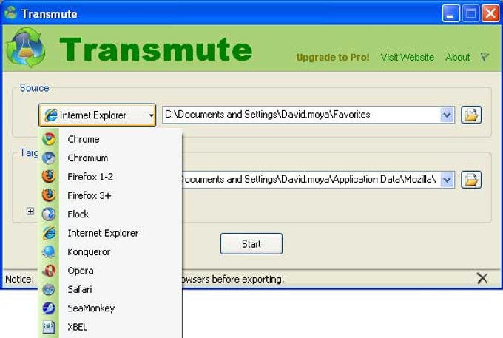The height and width of the screenshot is (338, 503).
Task: Choose Safari menu entry
Action: [110, 289]
